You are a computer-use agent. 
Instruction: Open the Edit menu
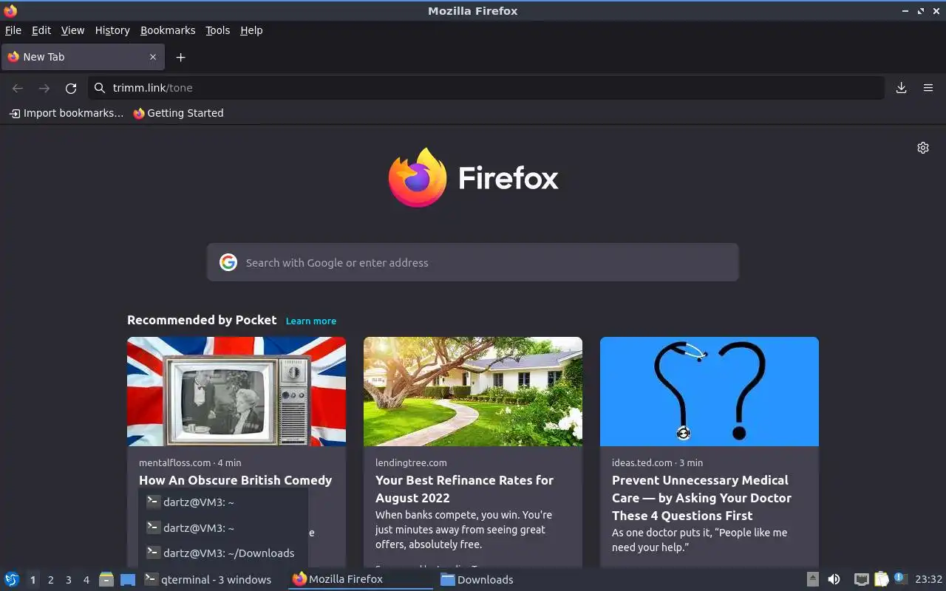41,30
